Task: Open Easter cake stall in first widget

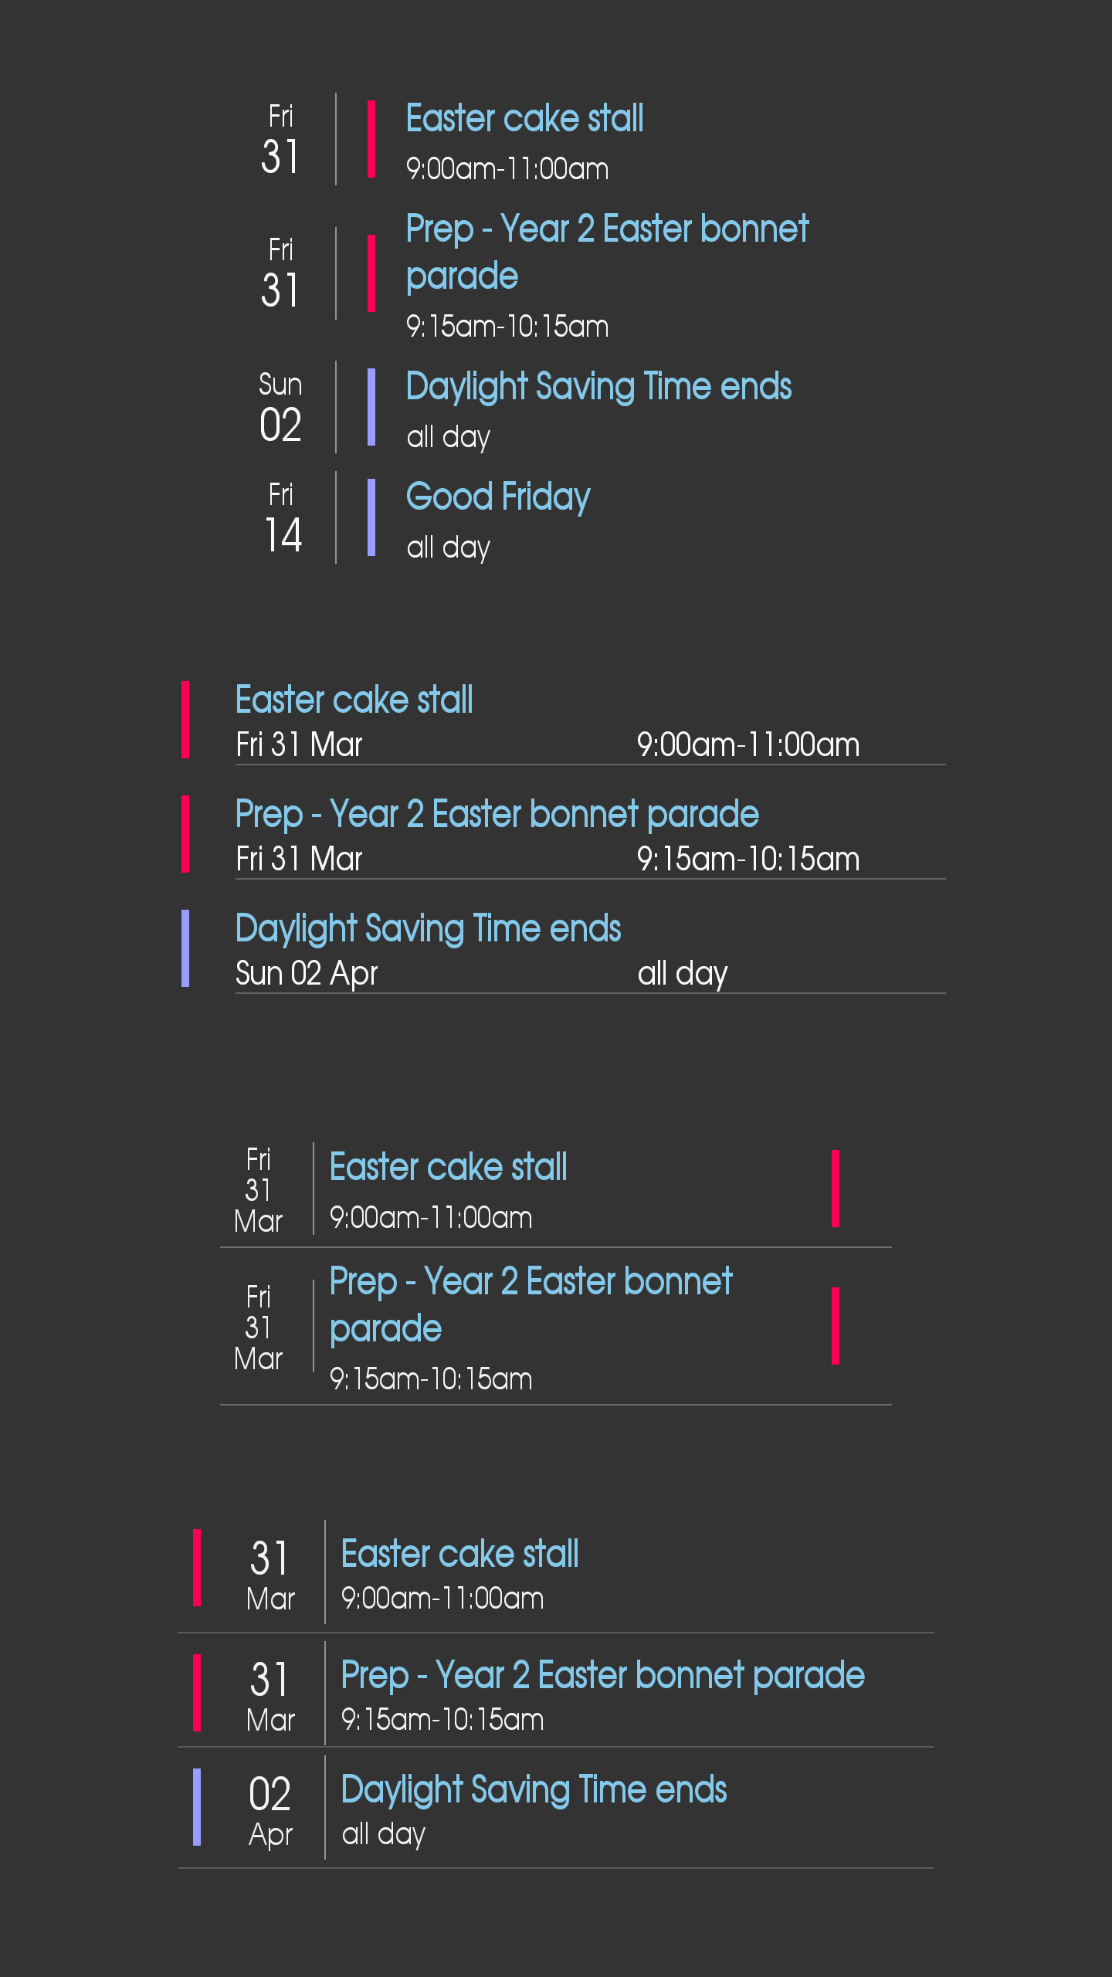Action: [524, 119]
